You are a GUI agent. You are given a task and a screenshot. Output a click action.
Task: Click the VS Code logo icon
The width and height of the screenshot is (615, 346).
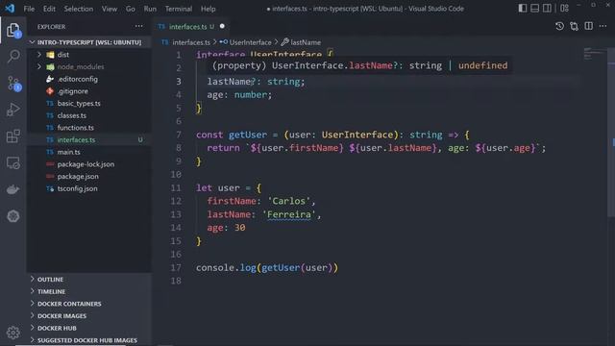[x=10, y=9]
